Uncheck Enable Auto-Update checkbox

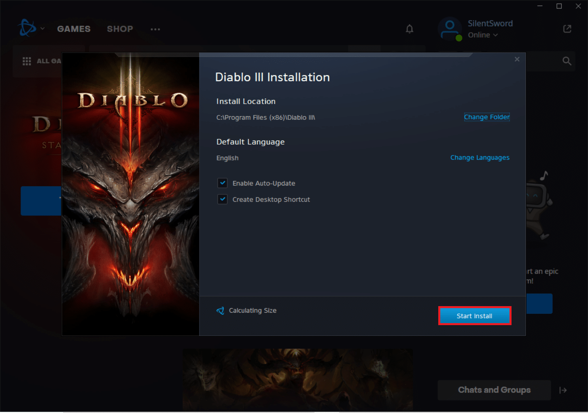click(x=223, y=183)
